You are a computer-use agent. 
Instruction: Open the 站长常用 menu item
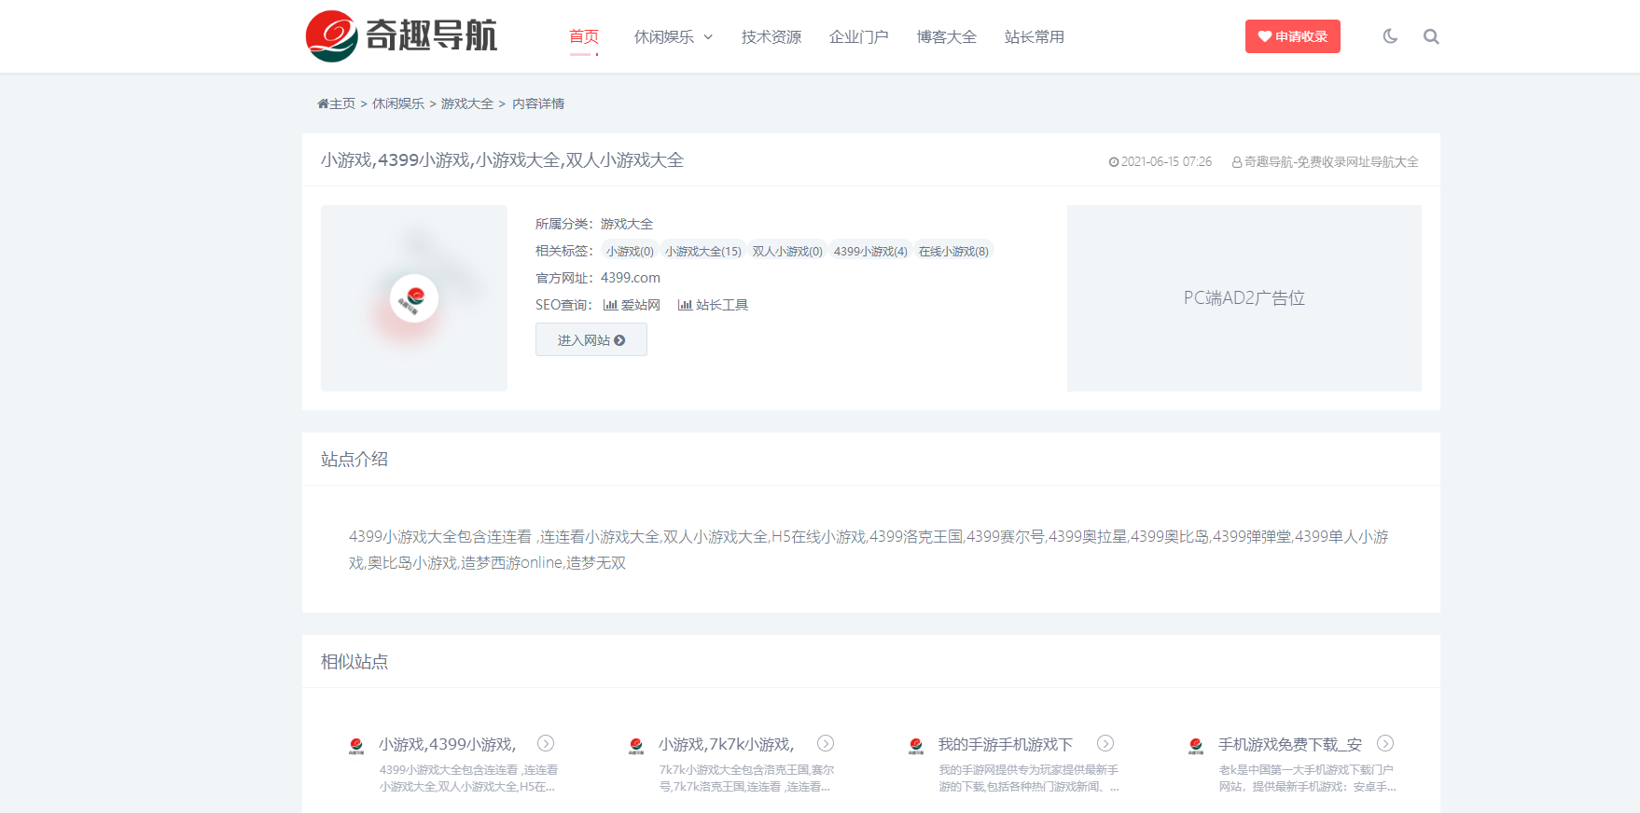pos(1035,36)
